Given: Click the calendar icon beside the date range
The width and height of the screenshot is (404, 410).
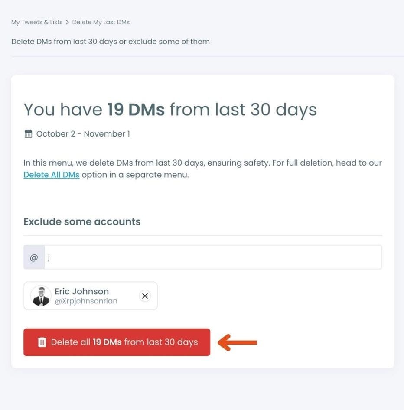Looking at the screenshot, I should click(x=28, y=133).
